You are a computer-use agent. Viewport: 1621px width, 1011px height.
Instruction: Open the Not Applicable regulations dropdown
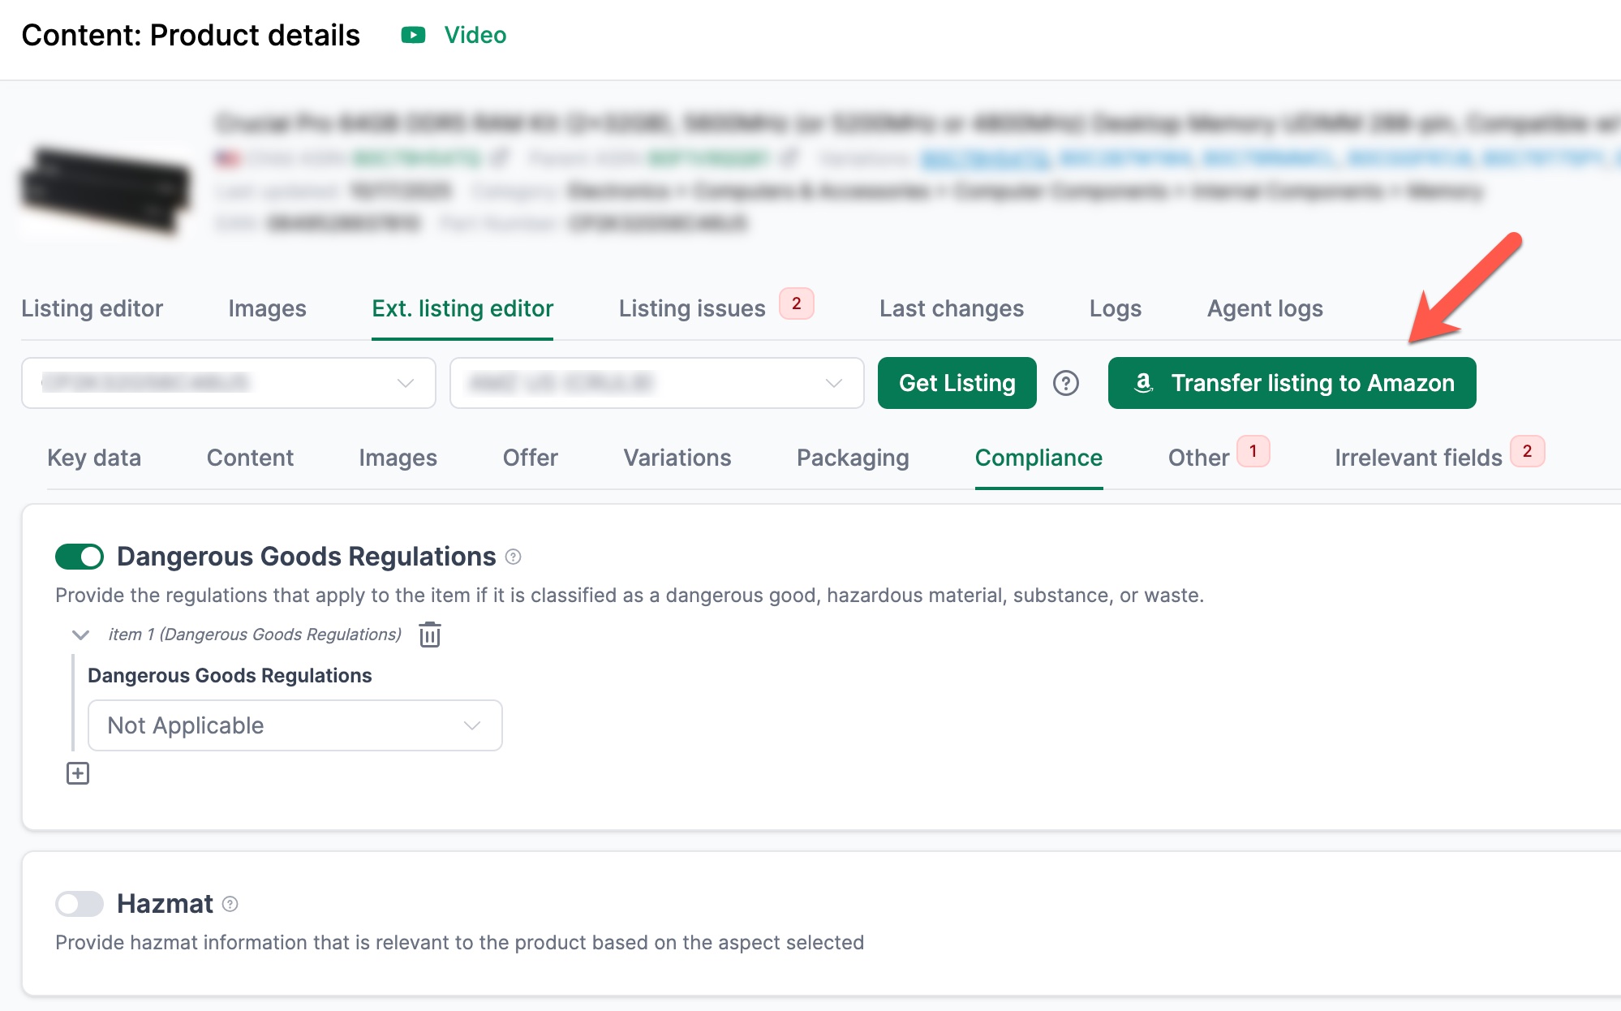point(295,725)
